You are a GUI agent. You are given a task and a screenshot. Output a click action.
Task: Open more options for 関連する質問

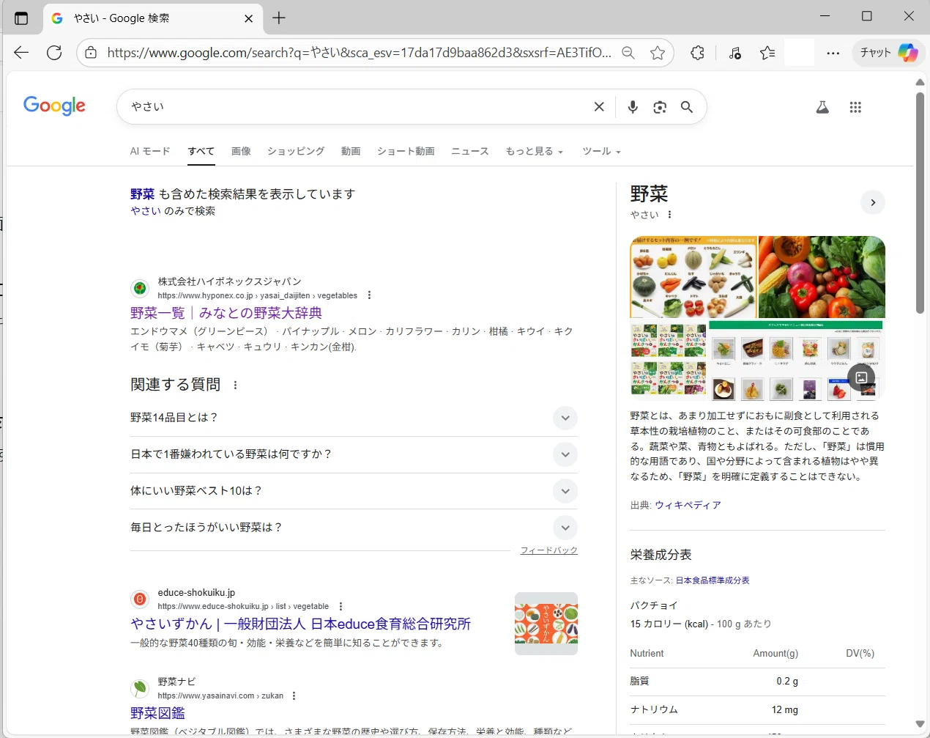(235, 385)
